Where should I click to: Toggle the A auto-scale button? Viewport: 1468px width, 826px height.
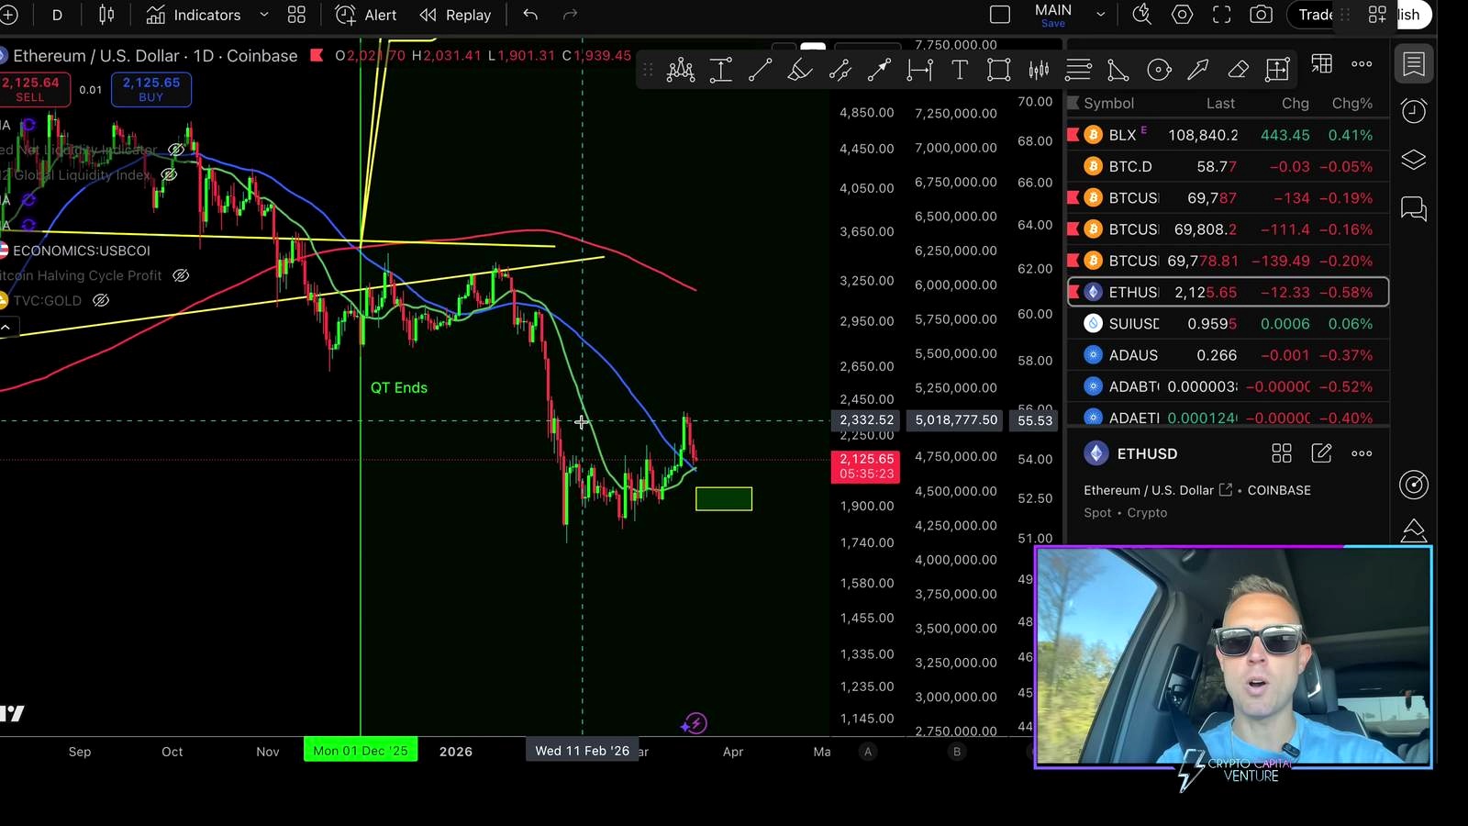pyautogui.click(x=868, y=752)
